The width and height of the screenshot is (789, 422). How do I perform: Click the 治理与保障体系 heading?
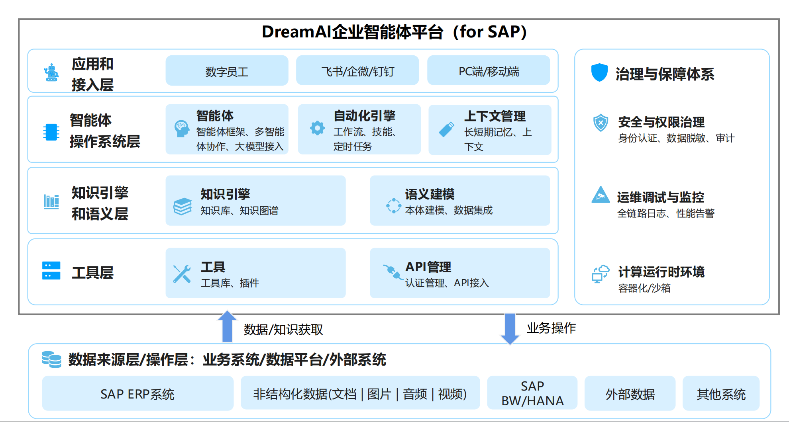[665, 74]
